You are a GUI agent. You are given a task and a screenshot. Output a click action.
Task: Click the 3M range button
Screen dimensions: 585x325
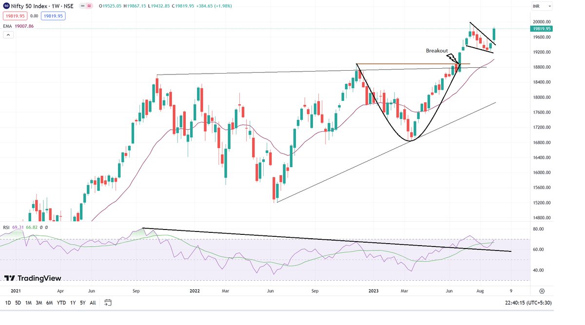(x=38, y=302)
